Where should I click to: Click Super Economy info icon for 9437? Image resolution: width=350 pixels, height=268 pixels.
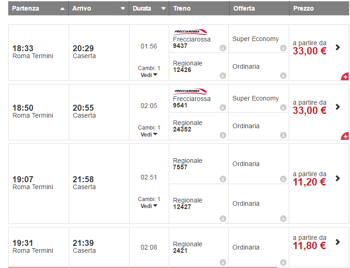(x=283, y=48)
